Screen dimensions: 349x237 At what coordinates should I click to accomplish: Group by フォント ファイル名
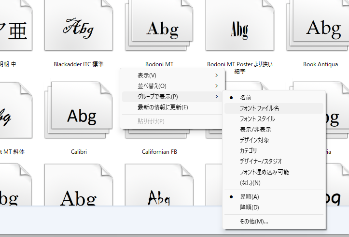[274, 108]
